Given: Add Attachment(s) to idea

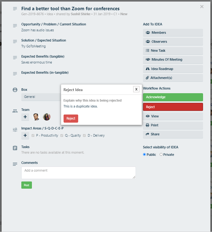Looking at the screenshot, I should [173, 77].
